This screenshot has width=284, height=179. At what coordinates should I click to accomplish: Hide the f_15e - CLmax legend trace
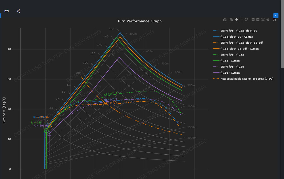[x=226, y=73]
